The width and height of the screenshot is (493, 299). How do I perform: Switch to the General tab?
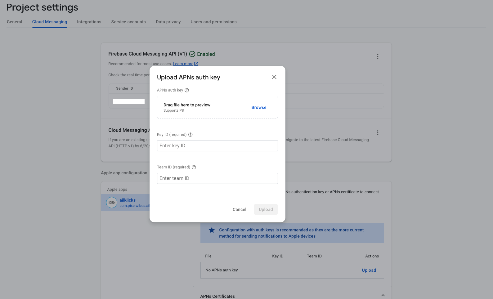15,22
